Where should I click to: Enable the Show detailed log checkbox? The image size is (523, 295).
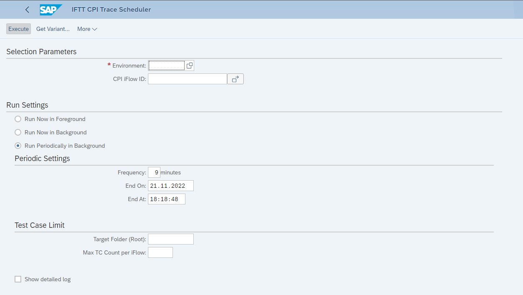[18, 279]
